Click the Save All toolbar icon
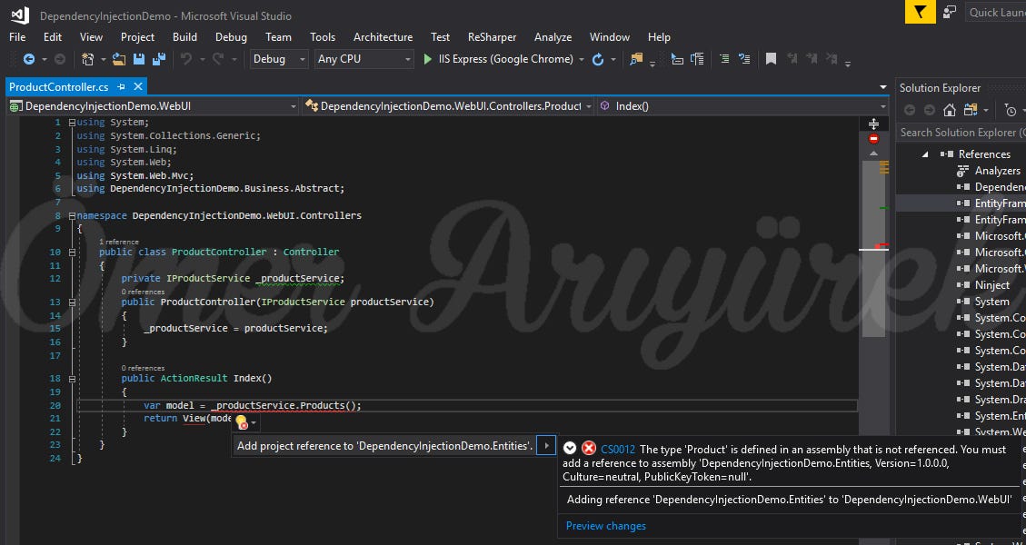The height and width of the screenshot is (545, 1026). tap(158, 59)
